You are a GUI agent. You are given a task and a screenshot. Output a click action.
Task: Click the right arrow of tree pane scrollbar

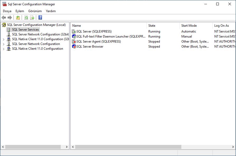tap(67, 147)
